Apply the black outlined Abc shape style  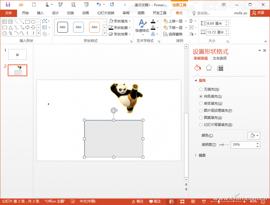pos(63,27)
